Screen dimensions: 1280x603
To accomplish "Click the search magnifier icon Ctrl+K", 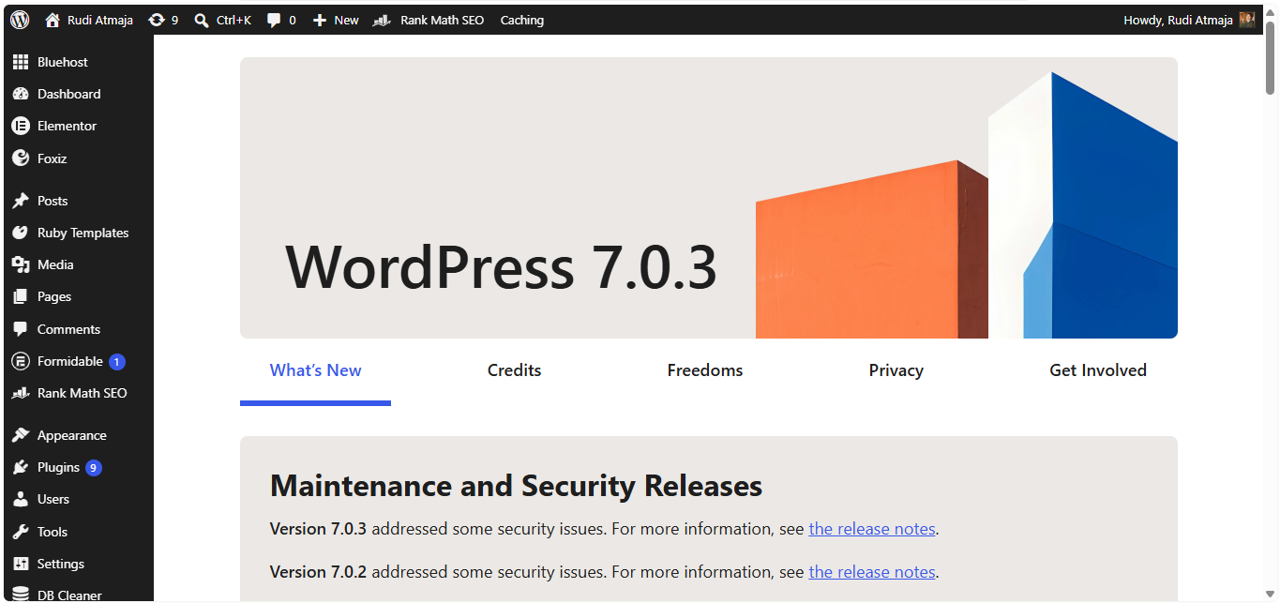I will point(202,20).
